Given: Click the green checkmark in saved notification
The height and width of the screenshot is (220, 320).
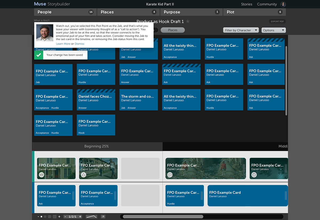Looking at the screenshot, I should 39,55.
